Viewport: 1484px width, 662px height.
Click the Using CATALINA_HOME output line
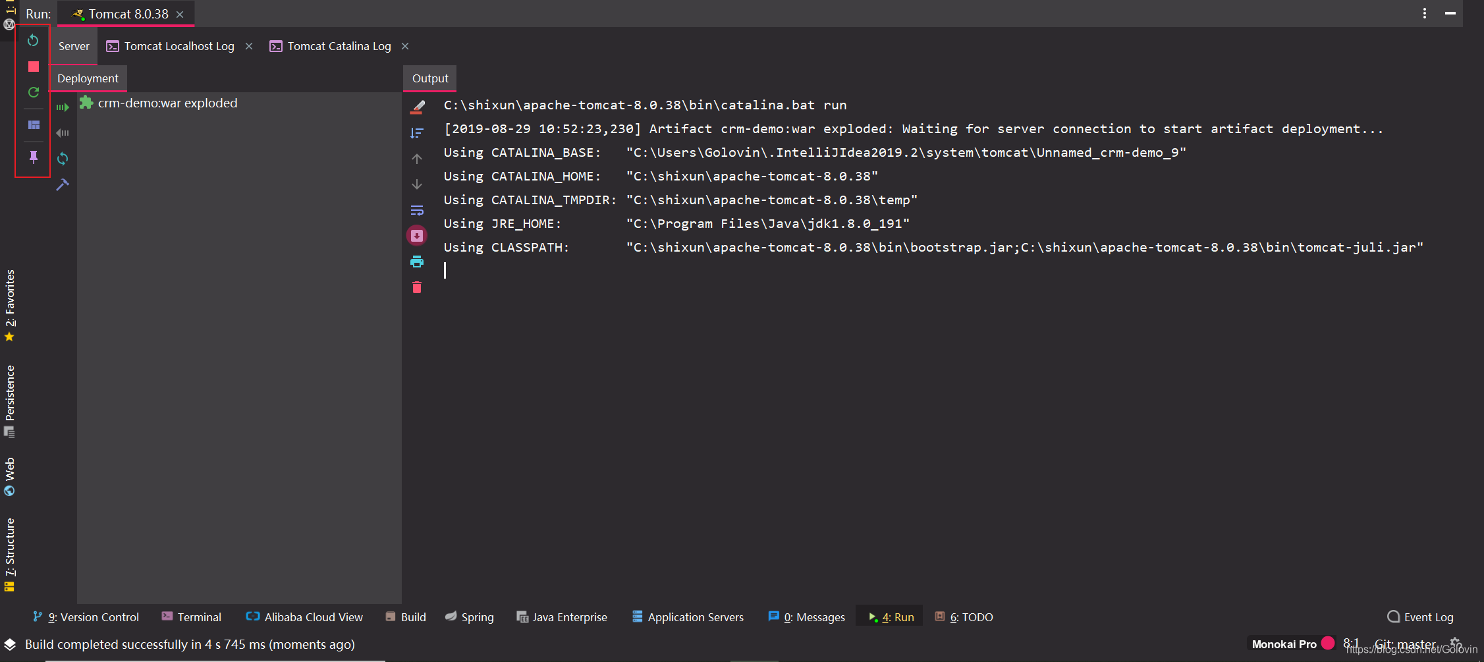(661, 177)
